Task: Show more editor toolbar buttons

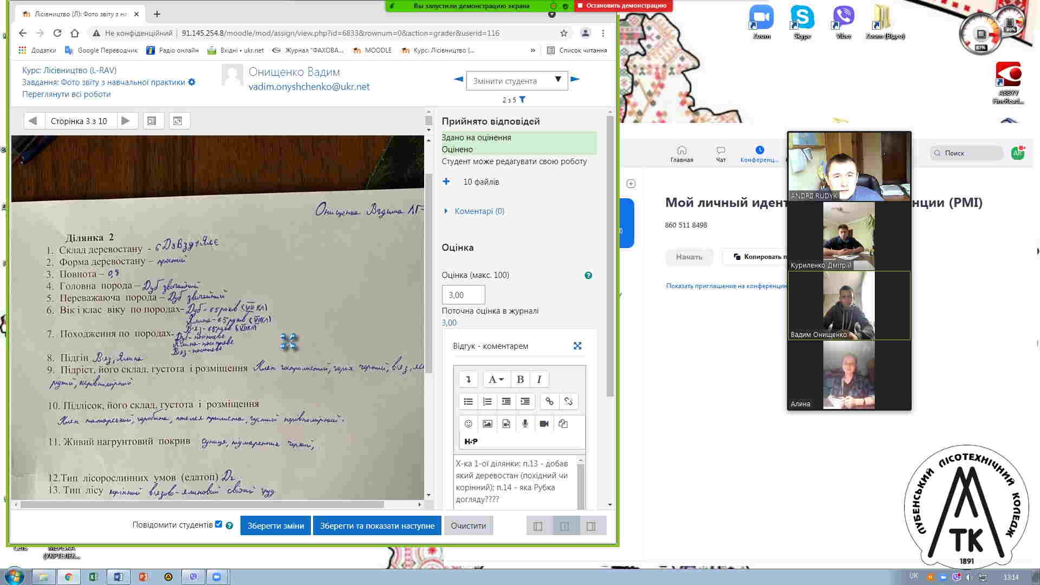Action: click(469, 379)
